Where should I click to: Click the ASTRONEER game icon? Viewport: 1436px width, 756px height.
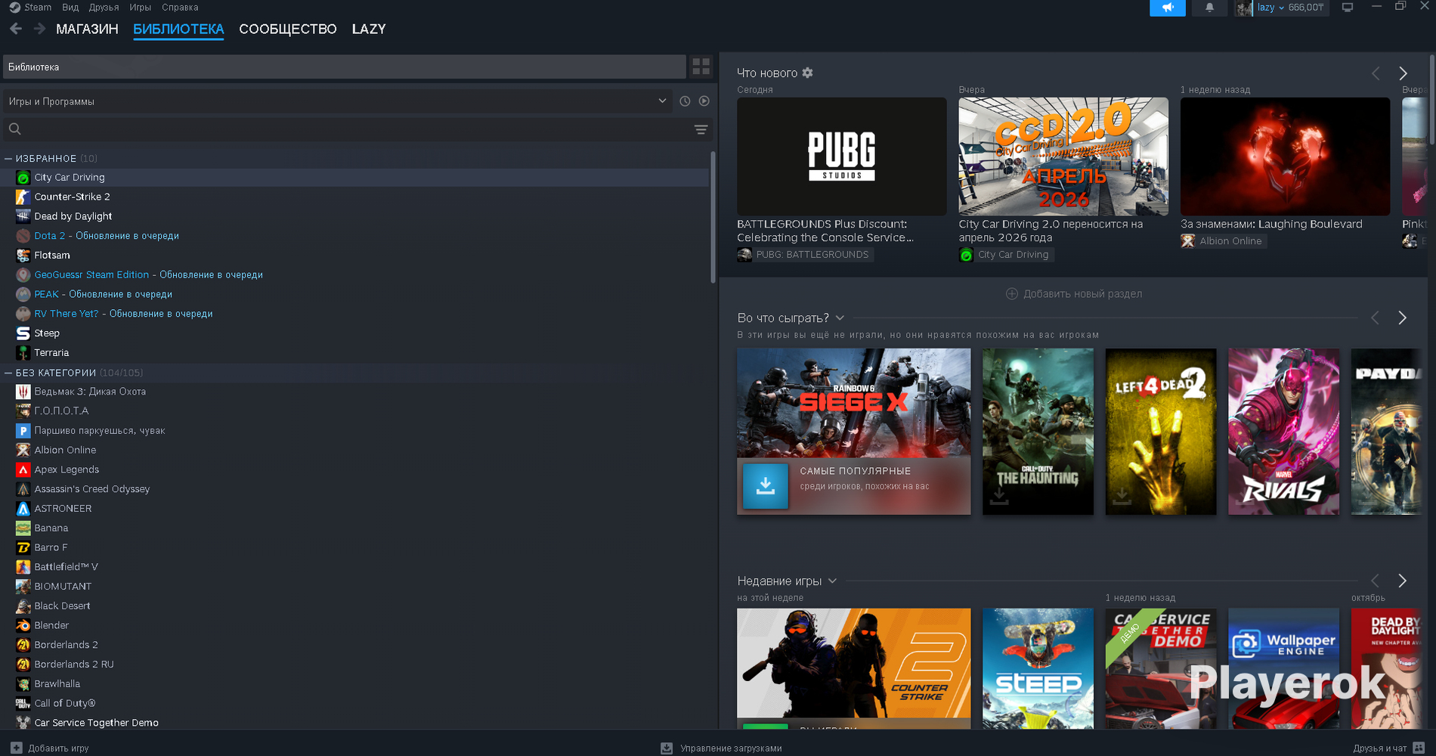click(23, 509)
